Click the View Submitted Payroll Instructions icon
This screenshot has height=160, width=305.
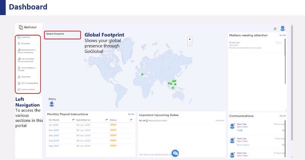click(19, 59)
